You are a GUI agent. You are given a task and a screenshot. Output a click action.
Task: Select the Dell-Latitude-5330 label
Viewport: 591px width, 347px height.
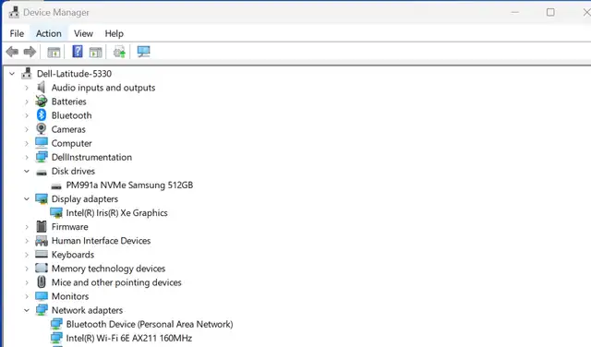[74, 74]
